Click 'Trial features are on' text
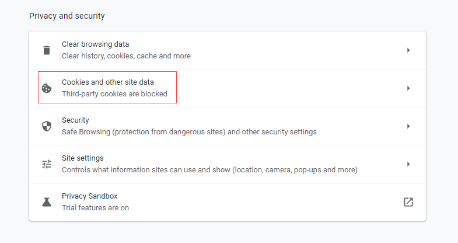Viewport: 458px width, 243px height. [95, 208]
